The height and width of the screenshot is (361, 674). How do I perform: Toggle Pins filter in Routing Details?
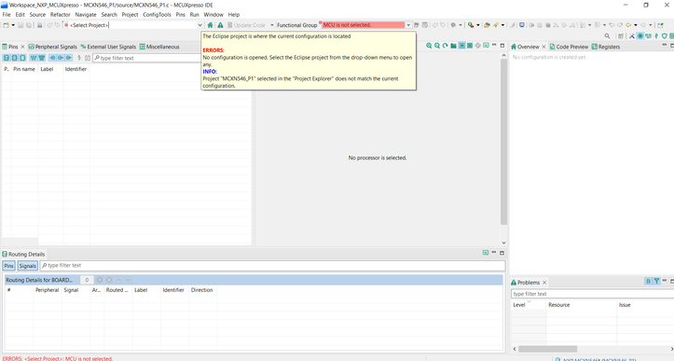coord(8,266)
